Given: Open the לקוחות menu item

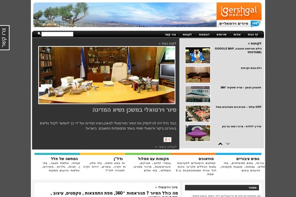Looking at the screenshot, I should [x=187, y=34].
